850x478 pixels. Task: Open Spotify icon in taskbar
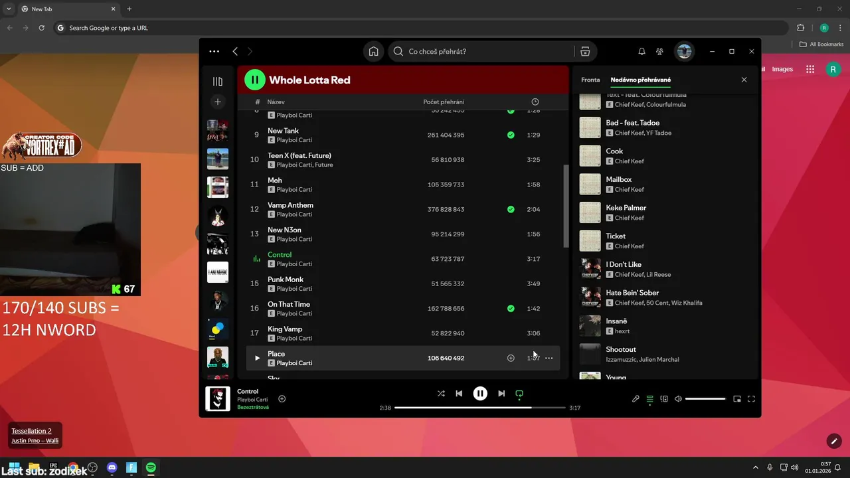151,467
